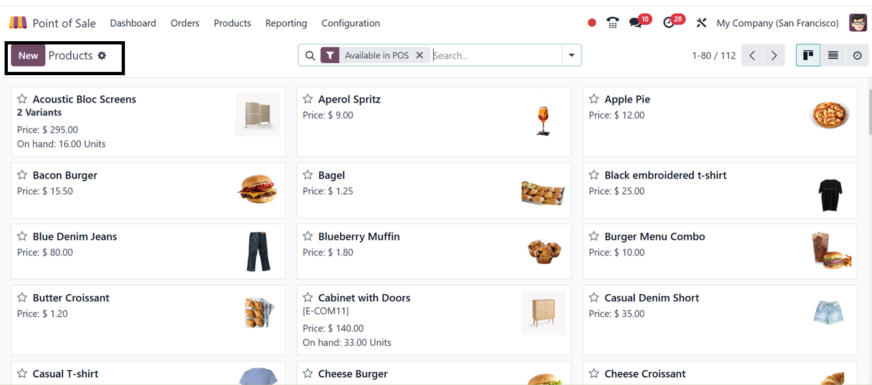Click the Products settings gear icon
This screenshot has height=385, width=872.
click(102, 56)
